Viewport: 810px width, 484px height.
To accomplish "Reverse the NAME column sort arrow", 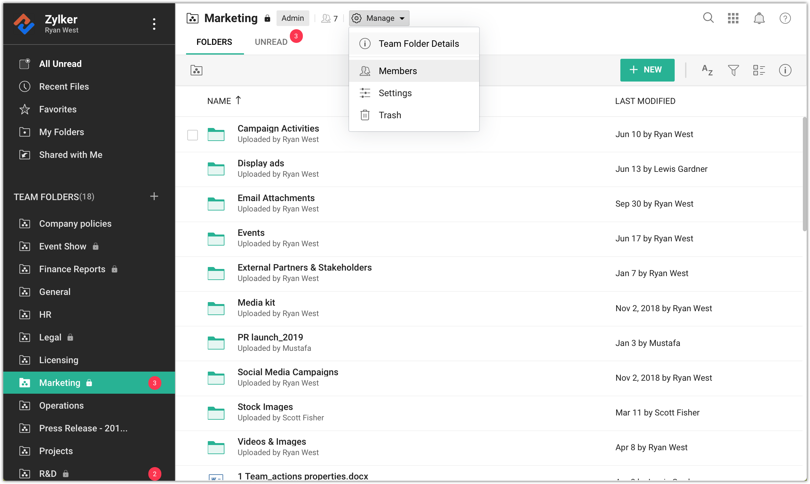I will coord(238,100).
